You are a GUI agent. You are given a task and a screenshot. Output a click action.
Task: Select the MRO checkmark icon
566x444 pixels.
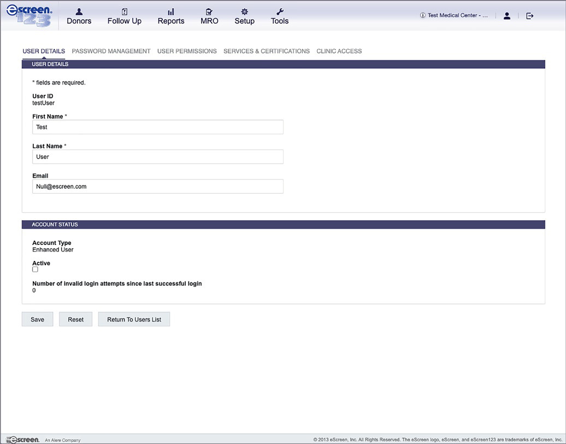(x=209, y=11)
